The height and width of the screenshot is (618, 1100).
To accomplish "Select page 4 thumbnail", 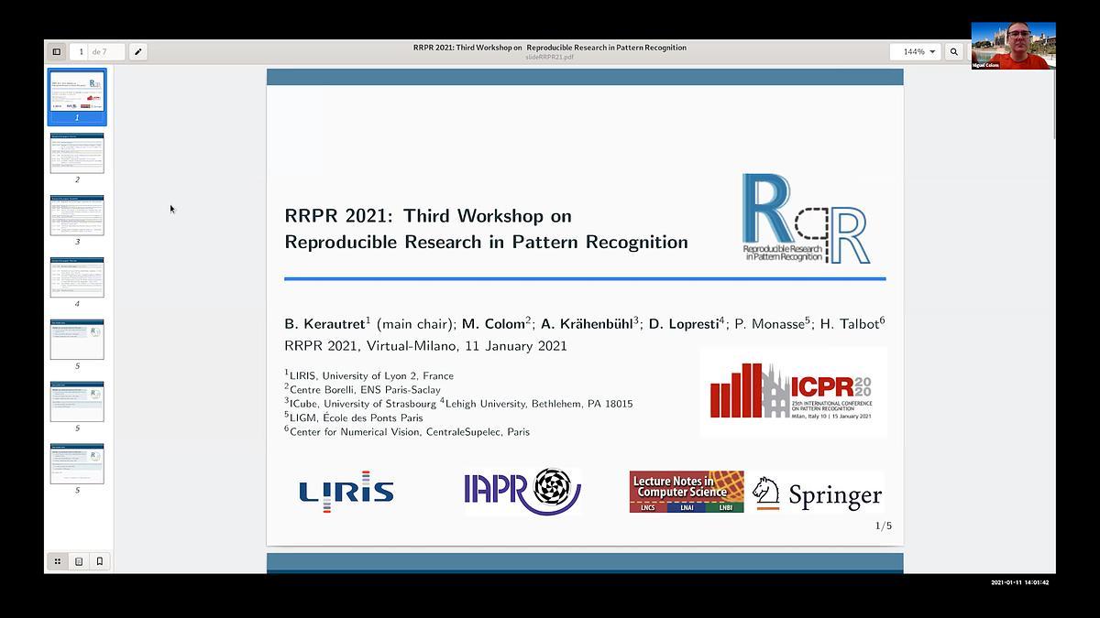I will (77, 277).
